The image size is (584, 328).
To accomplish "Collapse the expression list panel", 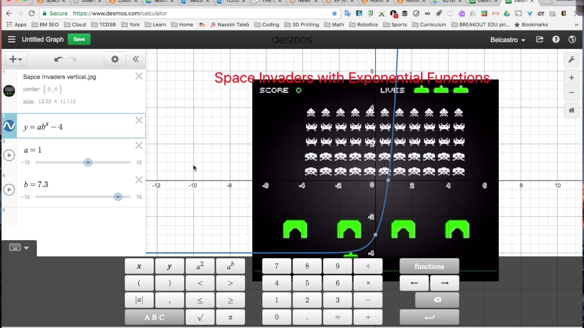I will (x=136, y=59).
